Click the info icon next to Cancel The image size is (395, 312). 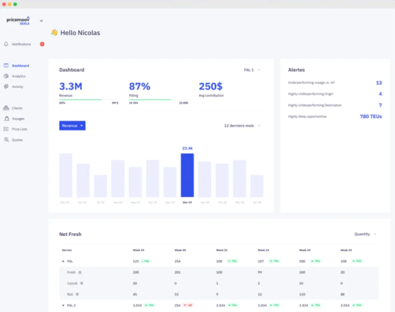[81, 283]
